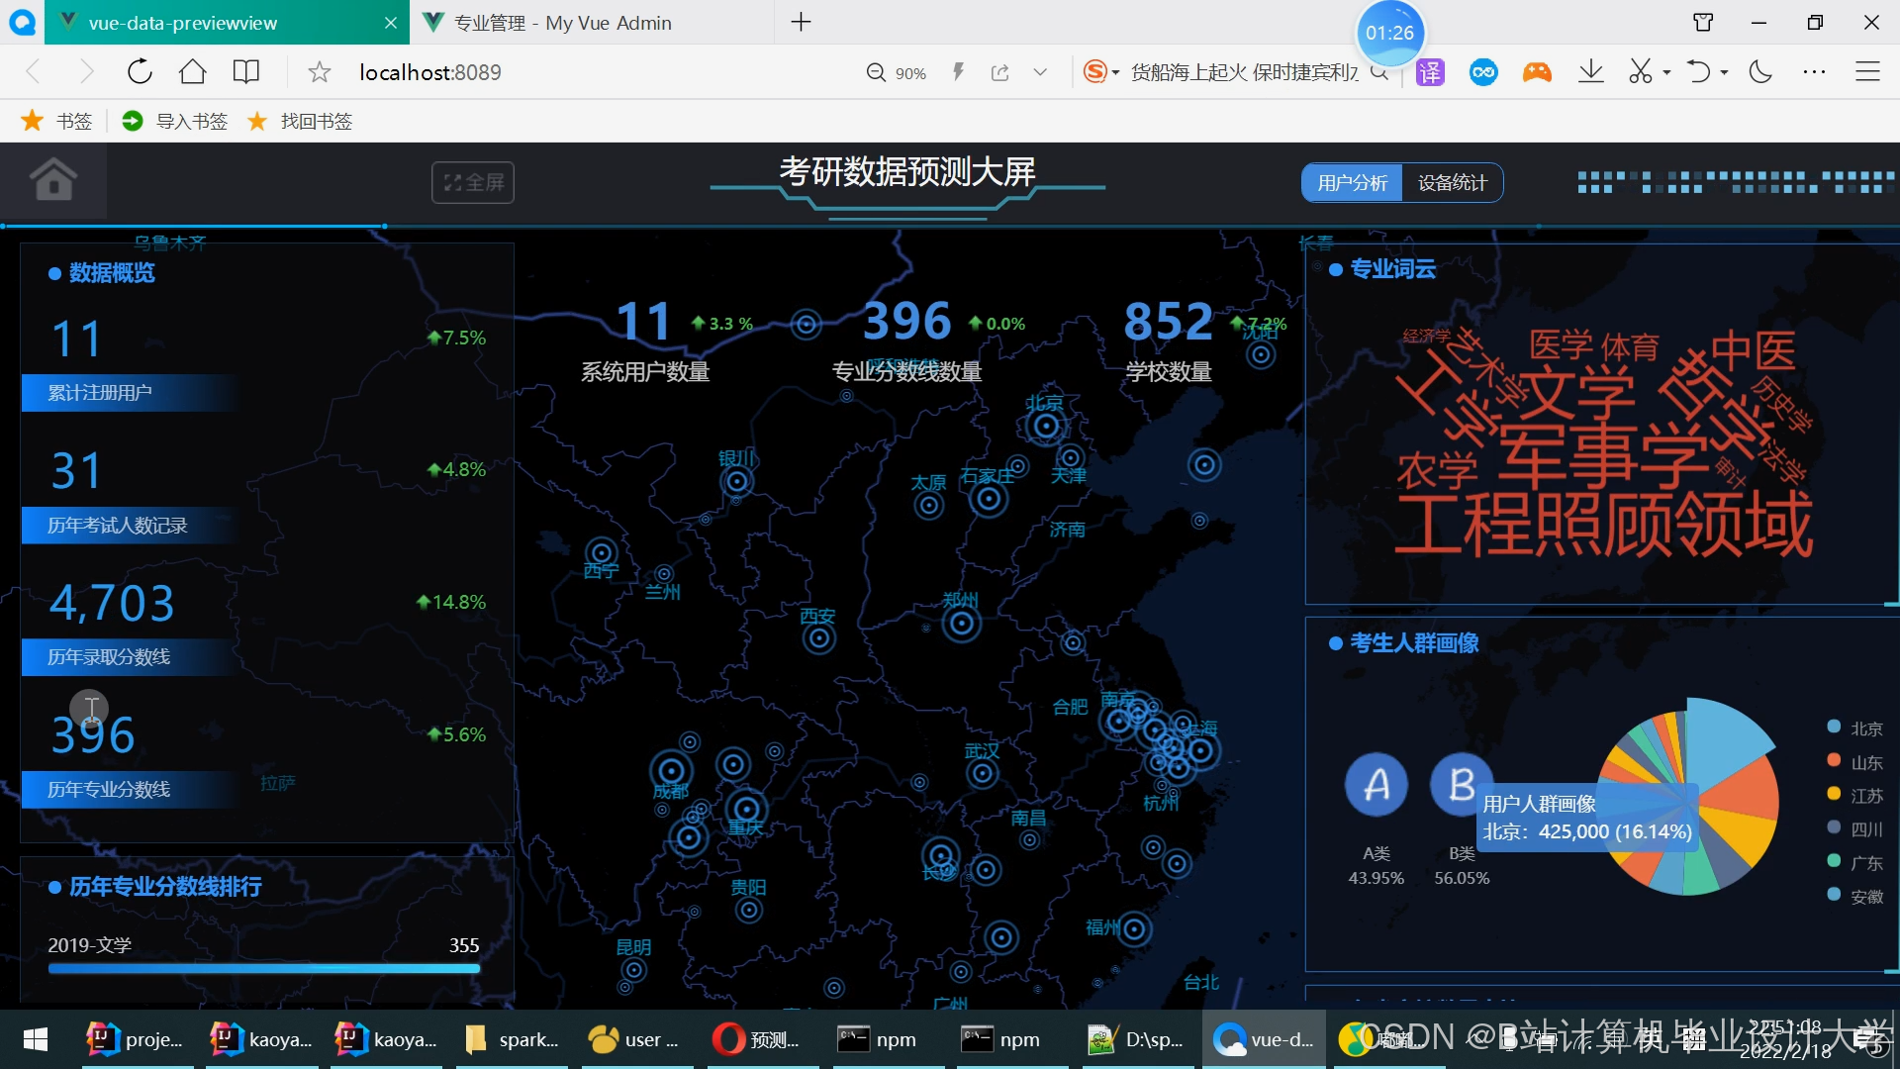
Task: Toggle night mode moon icon
Action: 1760,72
